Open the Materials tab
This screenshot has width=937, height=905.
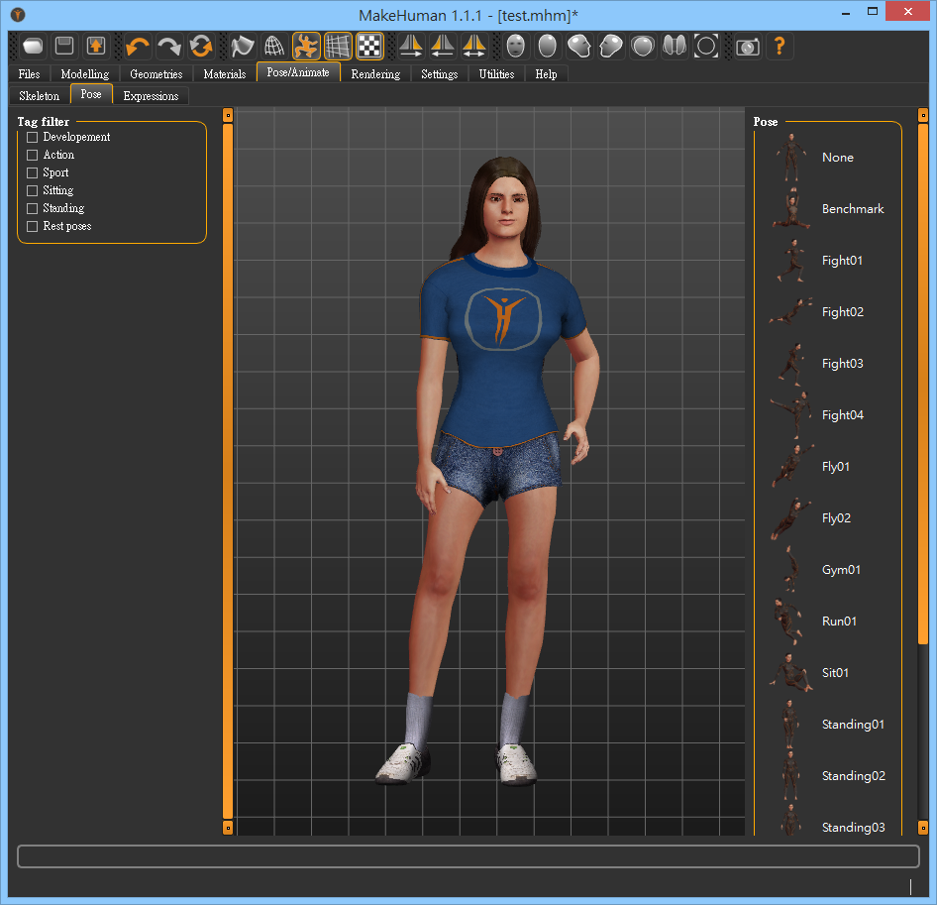click(x=224, y=73)
